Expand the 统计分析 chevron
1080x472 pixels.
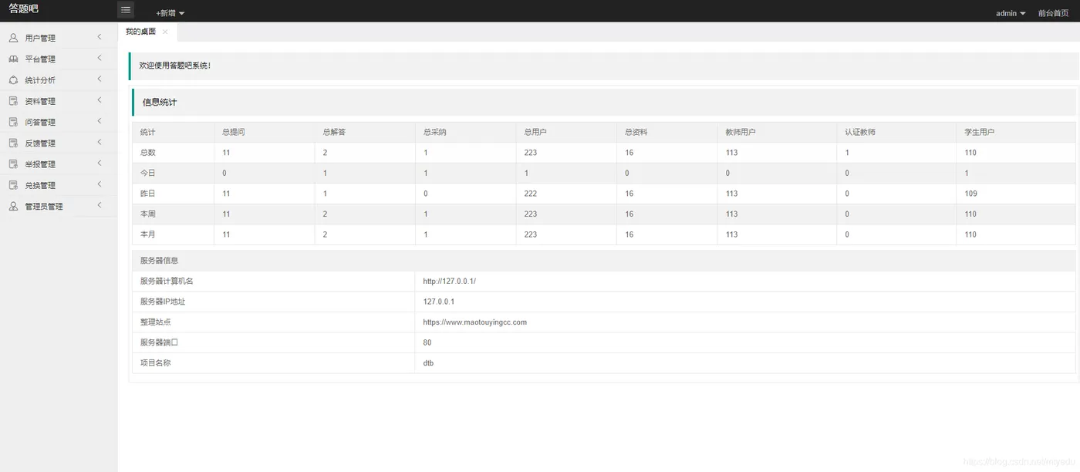(100, 79)
